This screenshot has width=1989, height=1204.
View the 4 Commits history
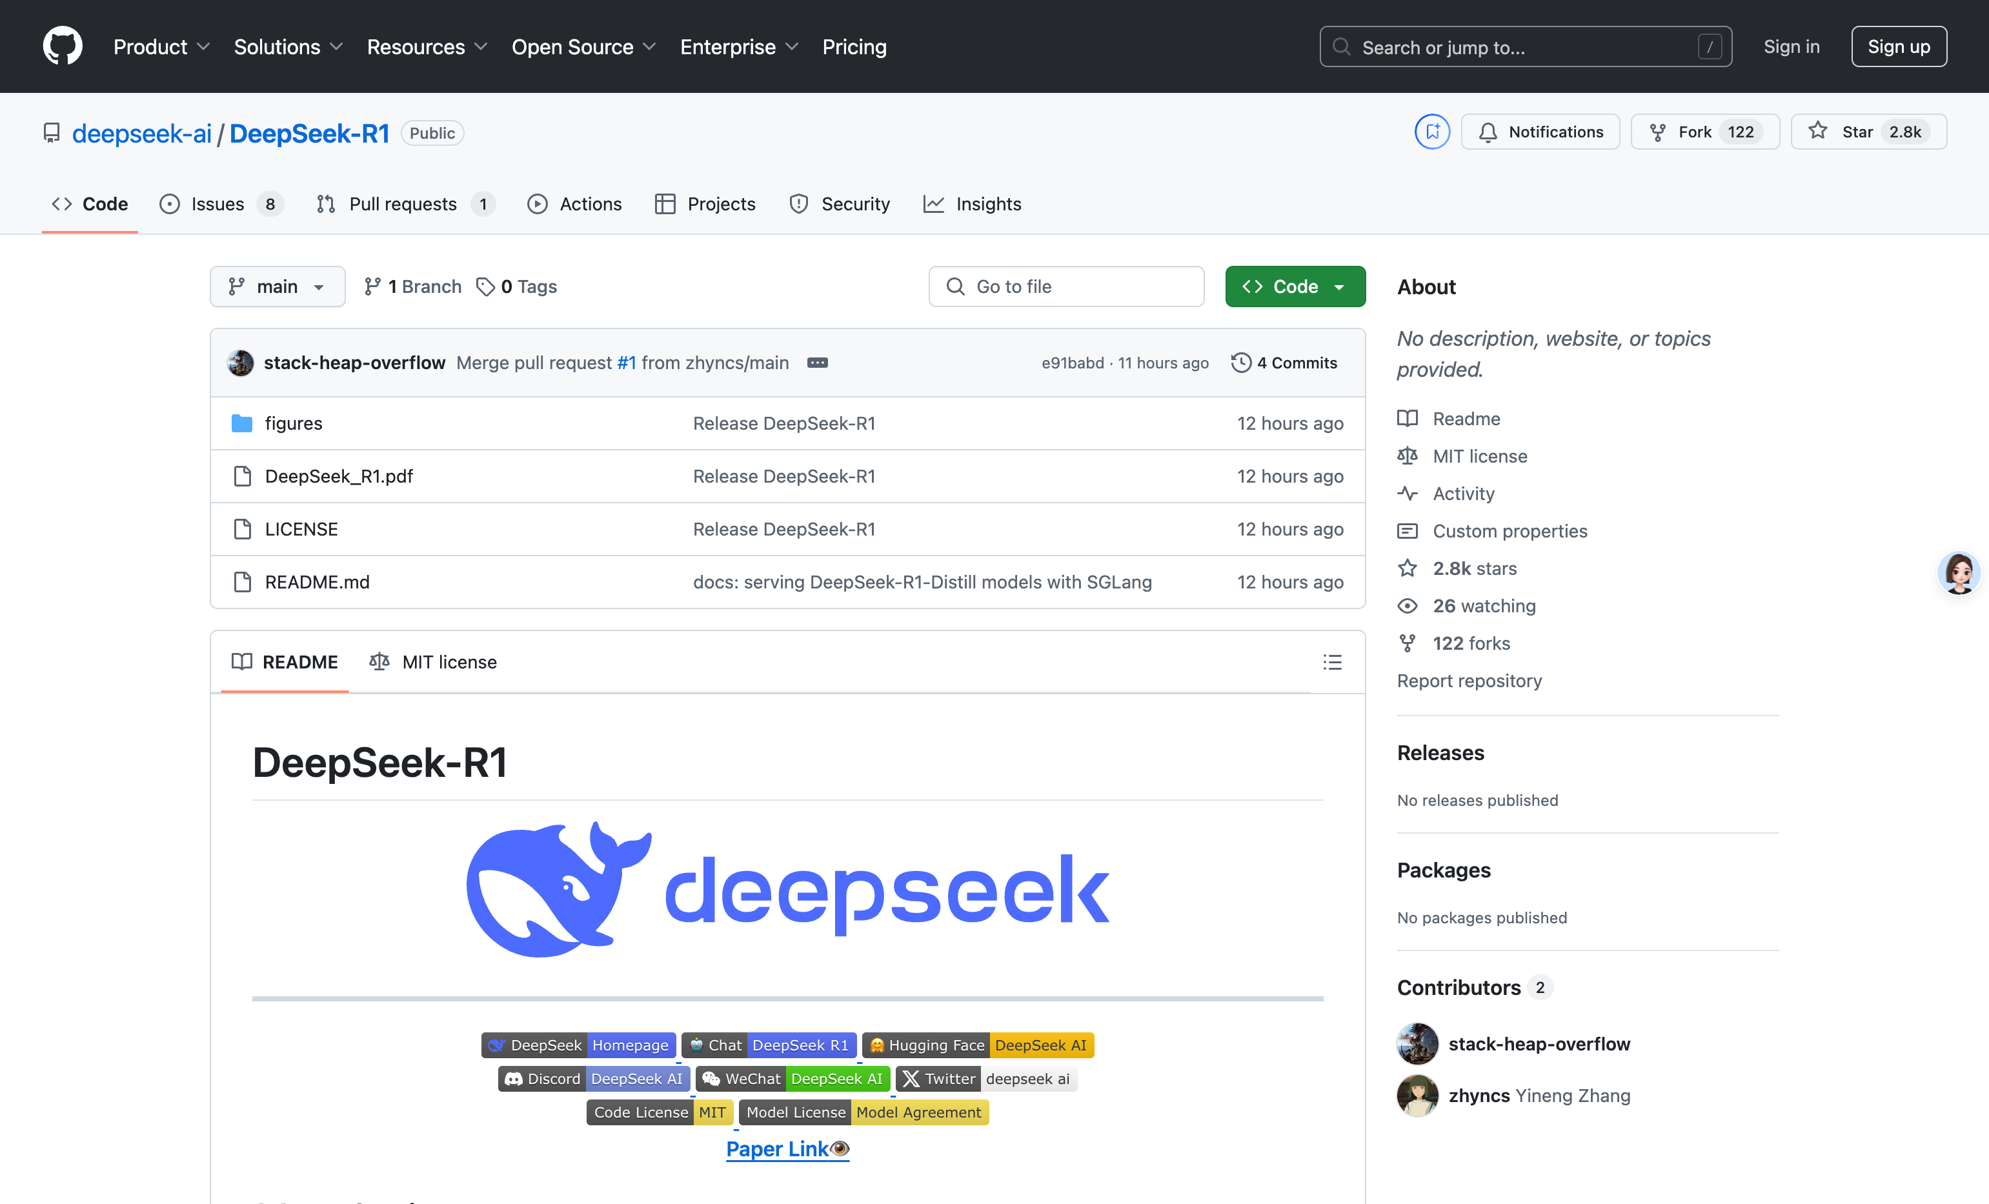[1284, 363]
